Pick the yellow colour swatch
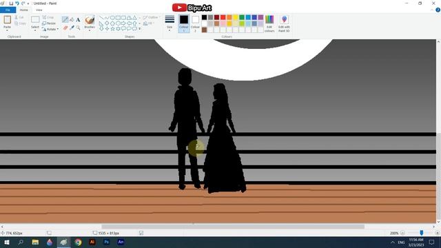This screenshot has width=441, height=248. click(x=236, y=17)
